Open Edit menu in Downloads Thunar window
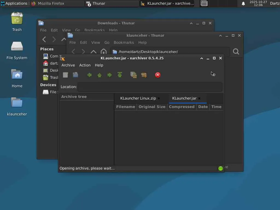 [x=54, y=30]
